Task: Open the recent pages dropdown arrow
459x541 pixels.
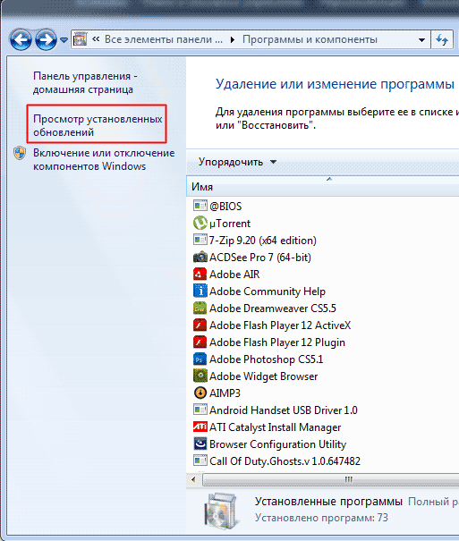Action: coord(64,40)
